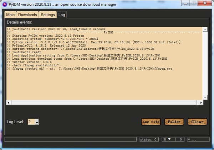
Task: Click the download arrow icon in status bar
Action: [189, 139]
